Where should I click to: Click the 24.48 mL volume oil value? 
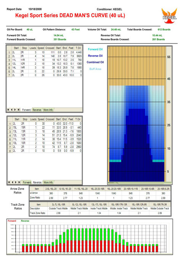116,29
